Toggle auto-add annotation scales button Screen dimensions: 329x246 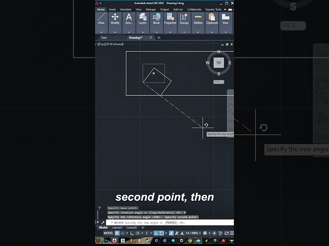coord(176,233)
